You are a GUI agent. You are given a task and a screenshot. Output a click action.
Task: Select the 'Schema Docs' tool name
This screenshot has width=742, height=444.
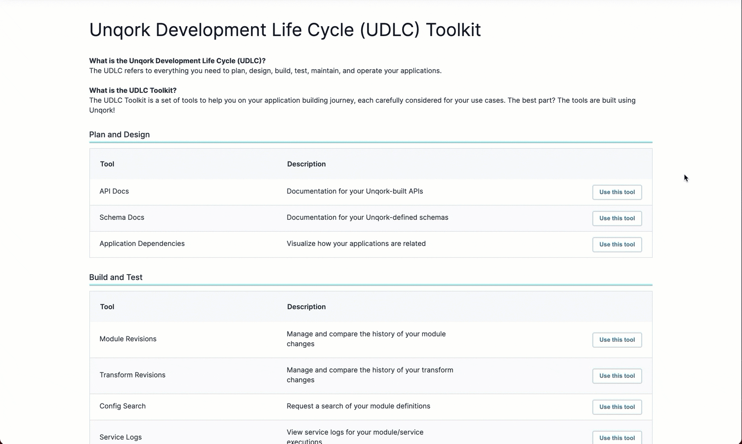point(122,217)
